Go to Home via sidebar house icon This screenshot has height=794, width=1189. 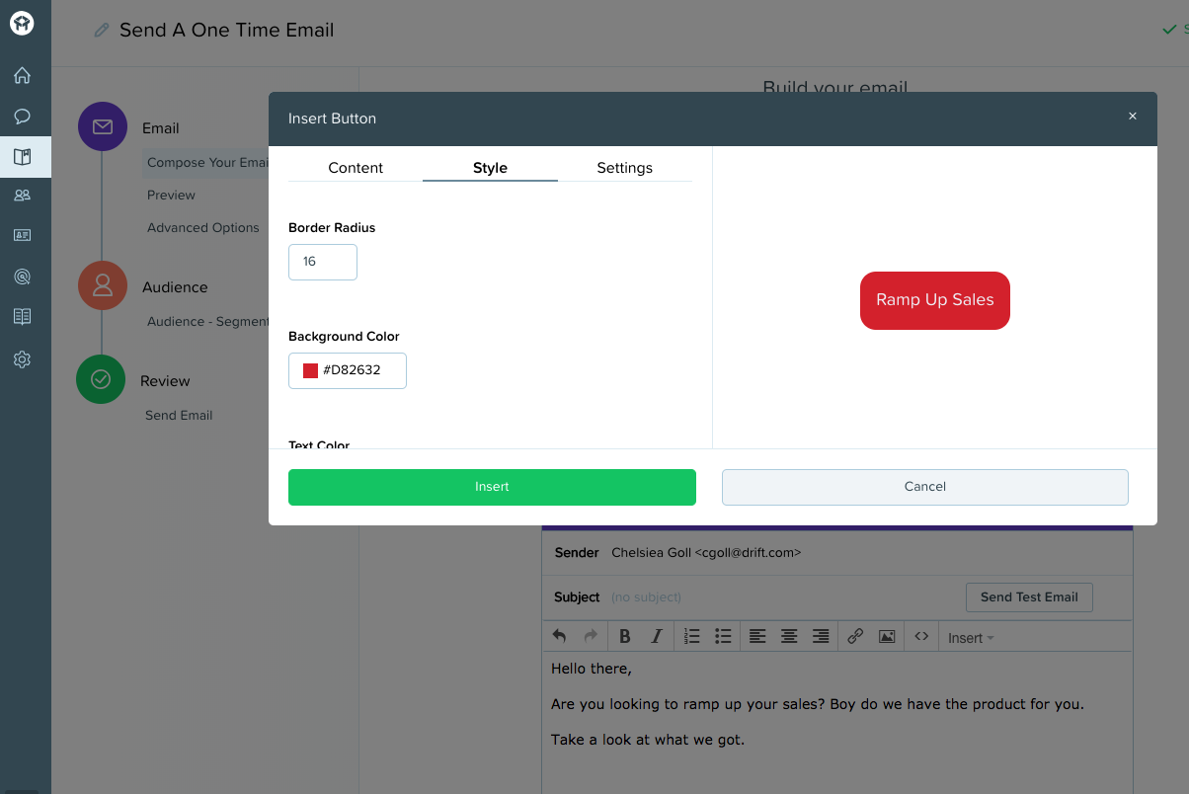22,75
